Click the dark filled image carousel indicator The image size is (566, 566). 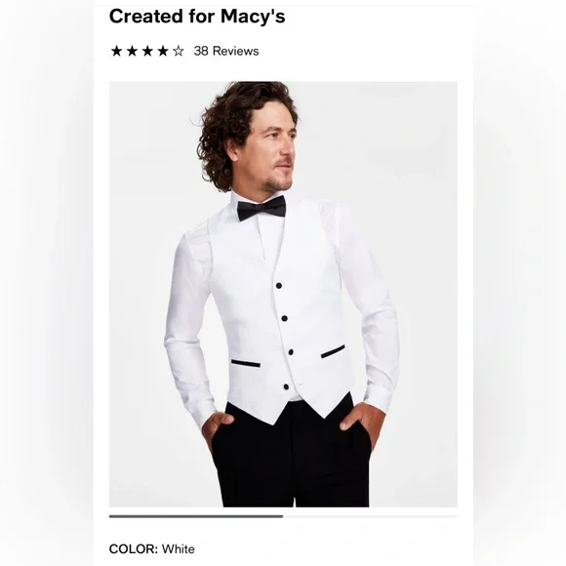[196, 516]
